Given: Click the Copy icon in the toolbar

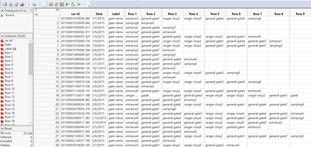Looking at the screenshot, I should coord(34,4).
